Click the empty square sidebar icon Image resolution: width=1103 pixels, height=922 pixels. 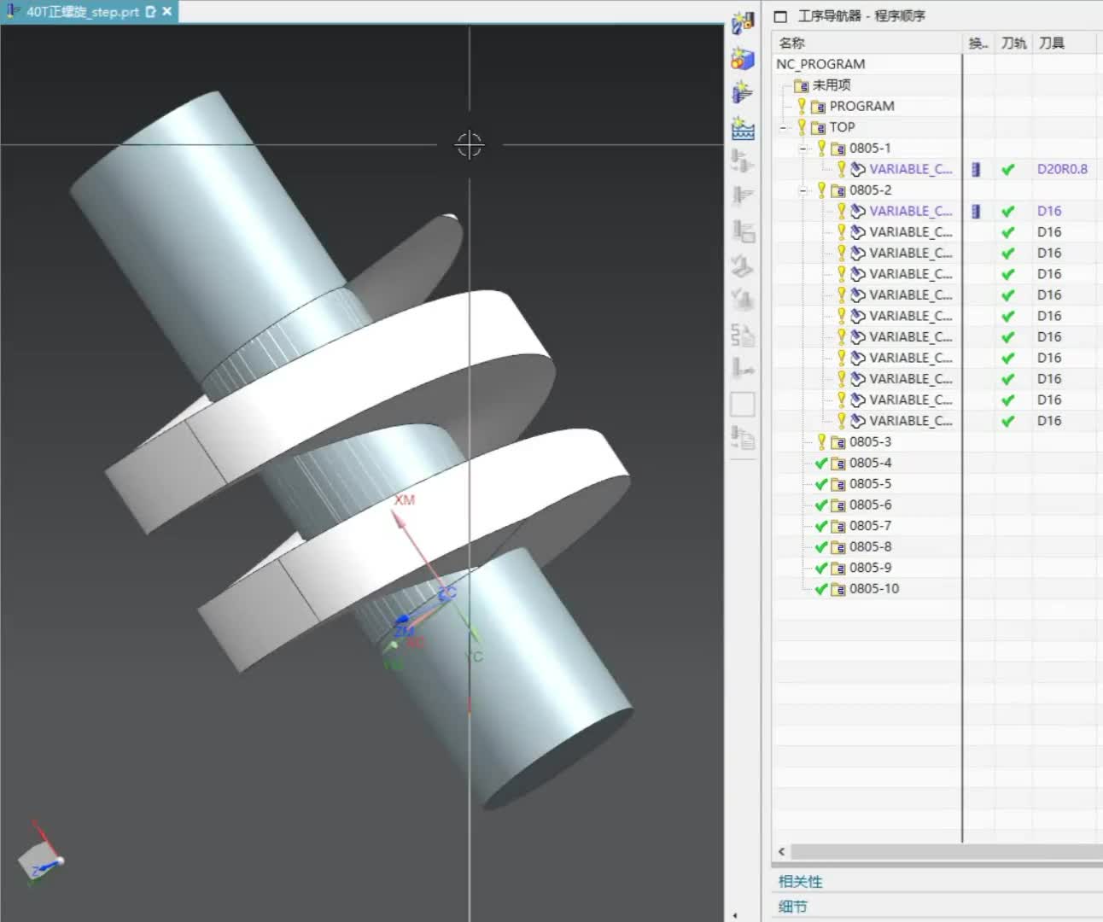point(743,404)
